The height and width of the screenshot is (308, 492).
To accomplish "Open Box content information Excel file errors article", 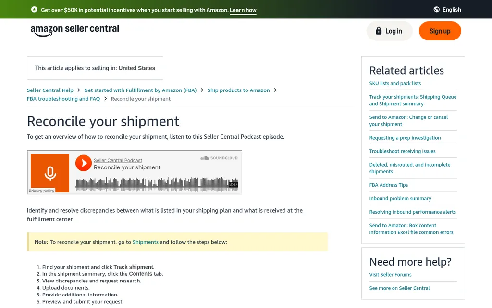I will [411, 229].
